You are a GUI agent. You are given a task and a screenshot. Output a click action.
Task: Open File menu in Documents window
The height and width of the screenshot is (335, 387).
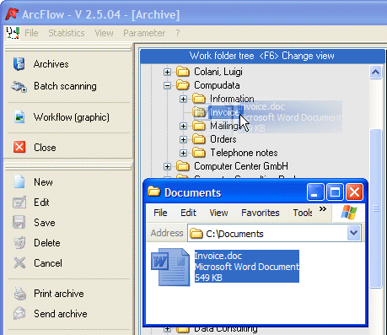click(160, 213)
